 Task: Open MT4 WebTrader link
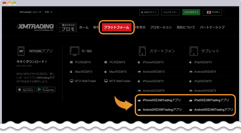coord(86,81)
